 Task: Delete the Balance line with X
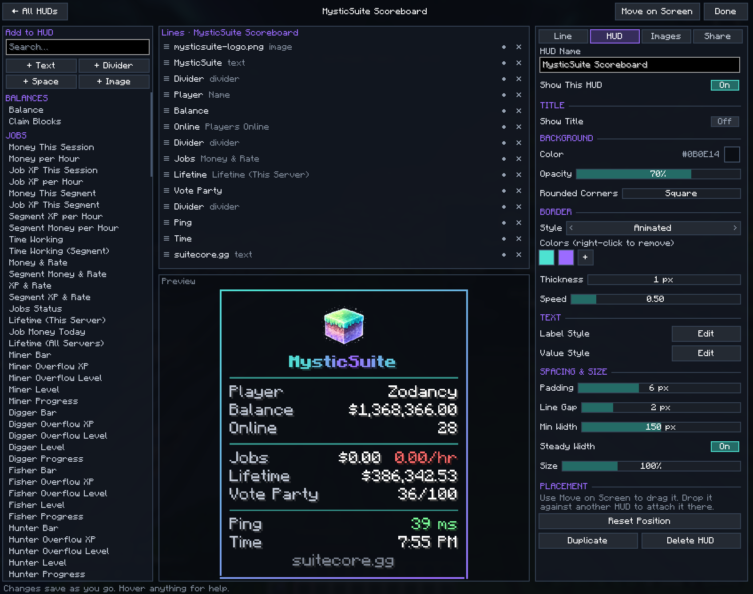point(519,111)
